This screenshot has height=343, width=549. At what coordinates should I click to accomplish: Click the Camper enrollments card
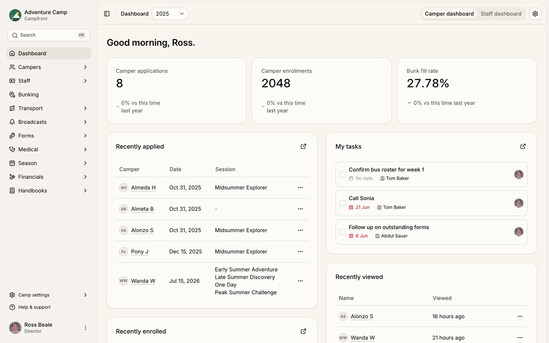pyautogui.click(x=322, y=91)
